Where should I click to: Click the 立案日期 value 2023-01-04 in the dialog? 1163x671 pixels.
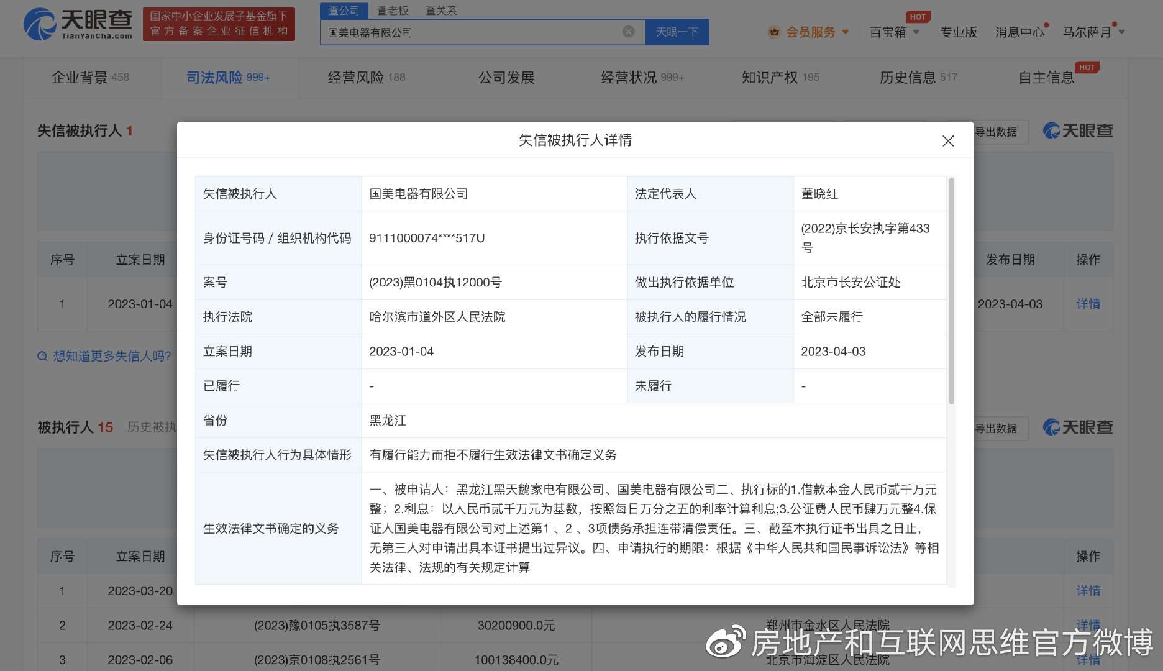click(401, 352)
